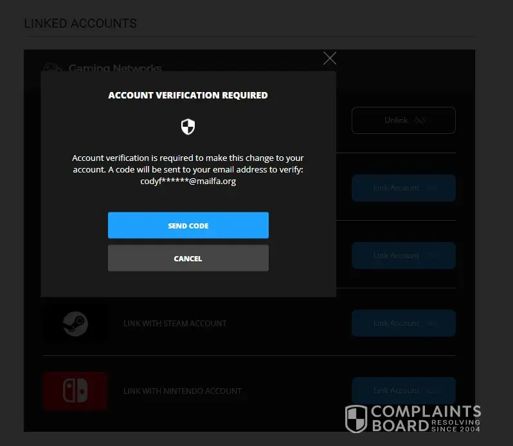
Task: Click the link icon on Steam's Link Account button
Action: coord(431,323)
